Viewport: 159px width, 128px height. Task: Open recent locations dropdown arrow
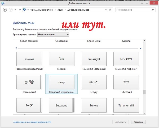point(15,10)
